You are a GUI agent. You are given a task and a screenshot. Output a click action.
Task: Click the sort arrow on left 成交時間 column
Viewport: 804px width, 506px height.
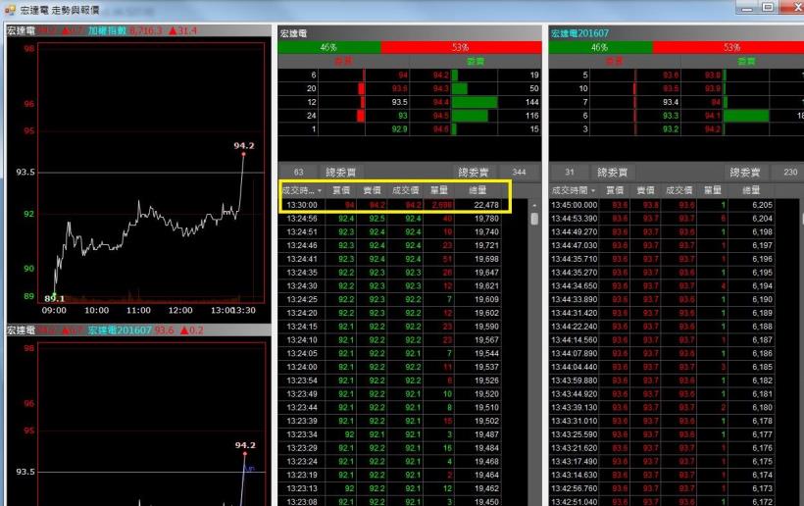point(321,190)
